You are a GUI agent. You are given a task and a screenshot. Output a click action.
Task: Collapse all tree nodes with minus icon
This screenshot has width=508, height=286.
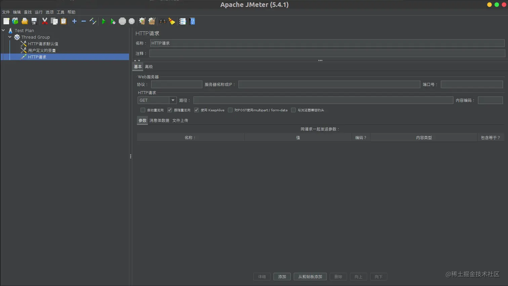(84, 21)
